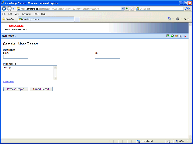
Task: Log out with the user red-arrow icon
Action: 185,36
